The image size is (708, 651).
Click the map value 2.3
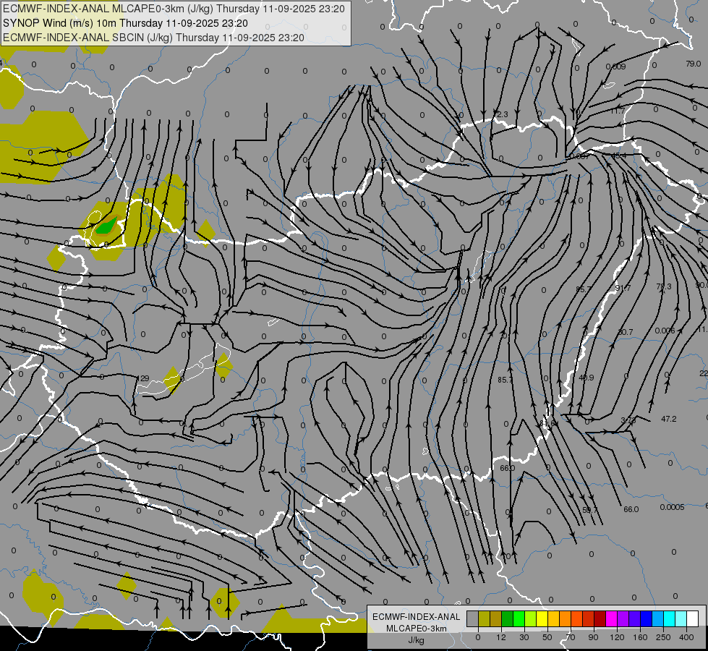503,114
